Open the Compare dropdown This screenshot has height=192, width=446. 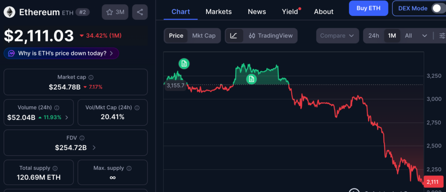point(337,36)
